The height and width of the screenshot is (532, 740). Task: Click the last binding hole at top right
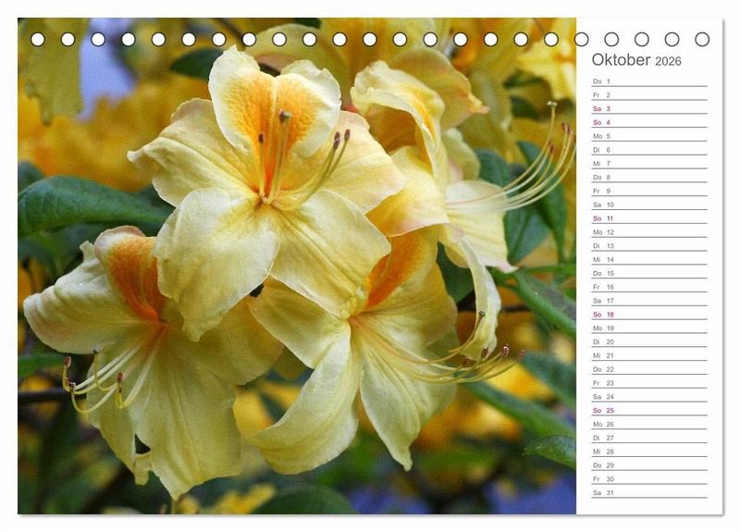click(702, 39)
